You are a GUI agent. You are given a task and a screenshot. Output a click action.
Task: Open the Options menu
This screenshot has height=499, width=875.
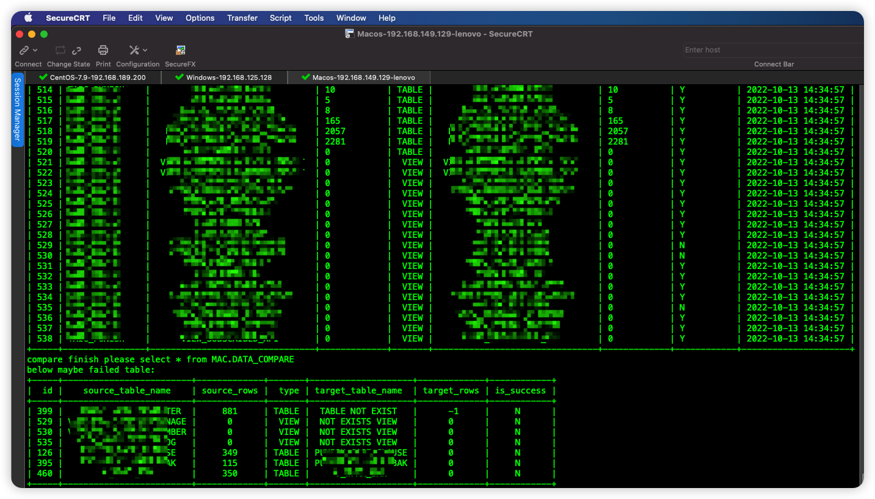click(200, 18)
